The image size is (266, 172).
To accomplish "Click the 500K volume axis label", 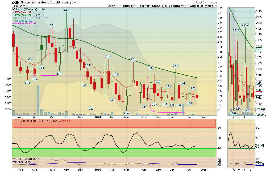I will coord(8,109).
